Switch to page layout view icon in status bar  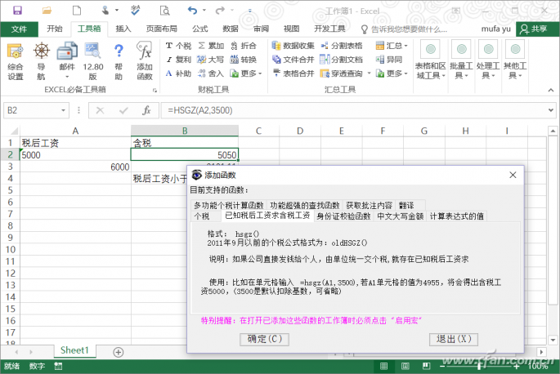pos(405,366)
